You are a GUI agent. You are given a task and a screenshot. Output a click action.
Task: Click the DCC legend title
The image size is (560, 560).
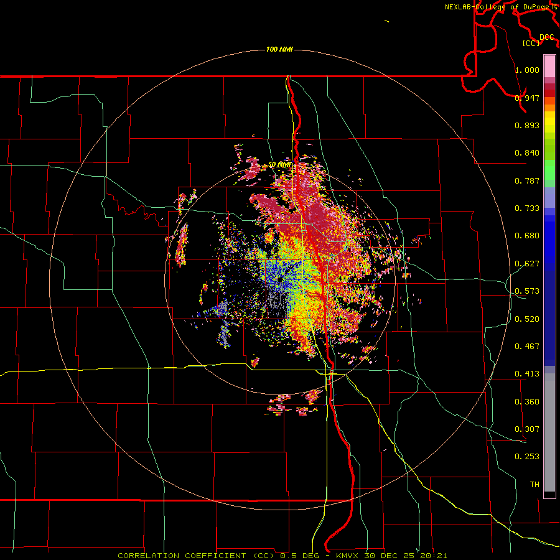[x=547, y=37]
